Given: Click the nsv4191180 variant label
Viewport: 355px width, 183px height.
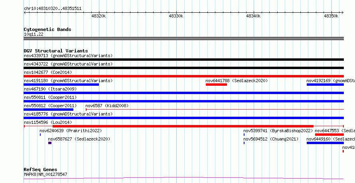Looking at the screenshot, I should pyautogui.click(x=68, y=81).
